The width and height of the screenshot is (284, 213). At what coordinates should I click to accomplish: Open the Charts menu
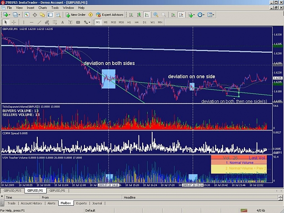coord(43,8)
